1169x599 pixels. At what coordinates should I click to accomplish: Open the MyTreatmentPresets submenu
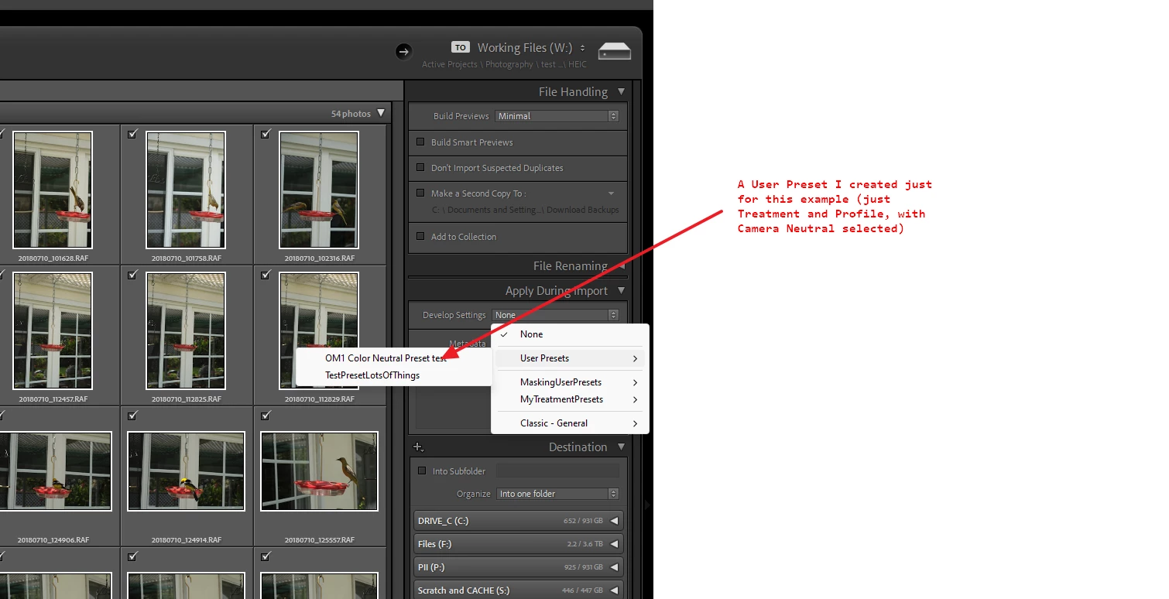click(x=570, y=399)
